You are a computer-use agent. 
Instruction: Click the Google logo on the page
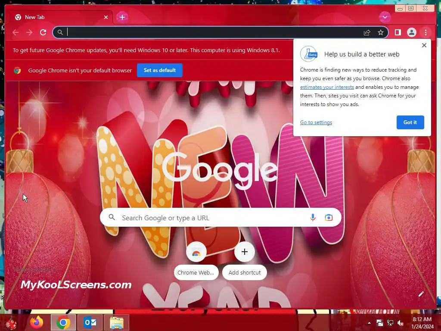point(220,170)
